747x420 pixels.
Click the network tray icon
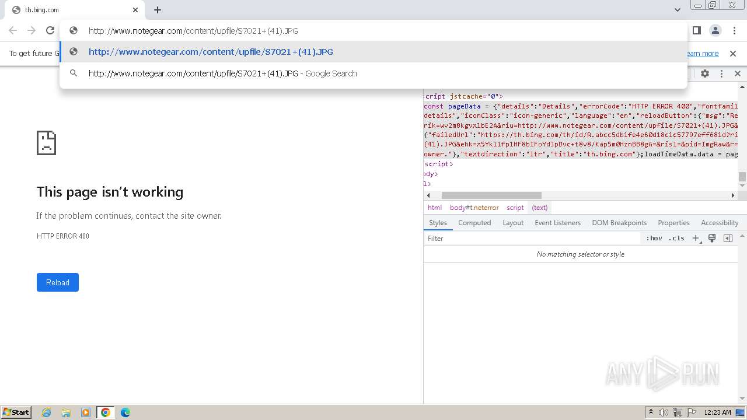click(x=678, y=412)
